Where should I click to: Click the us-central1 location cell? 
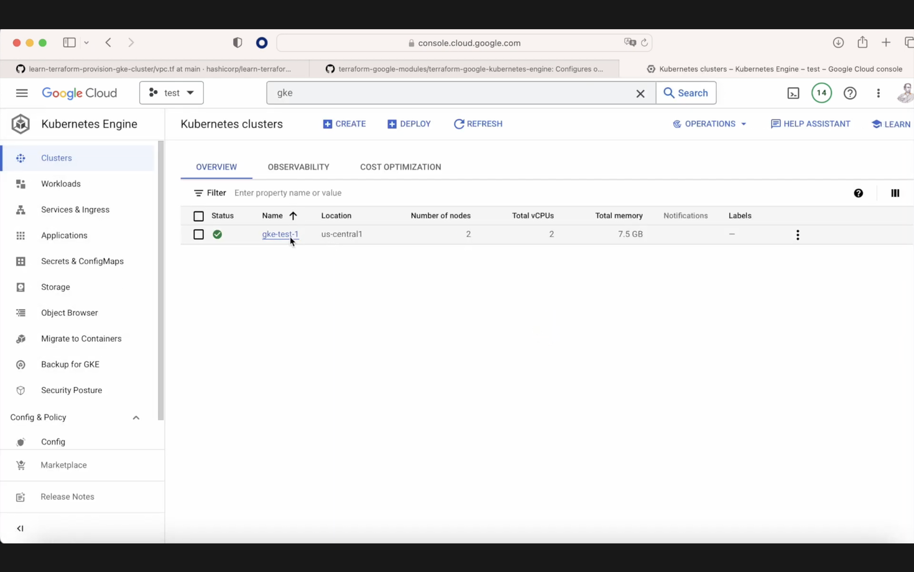[x=342, y=234]
